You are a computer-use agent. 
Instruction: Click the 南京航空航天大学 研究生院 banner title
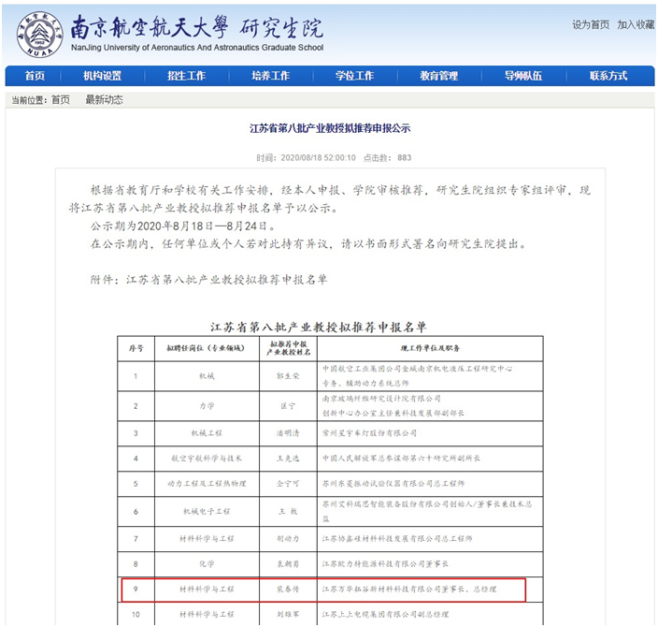[x=196, y=28]
